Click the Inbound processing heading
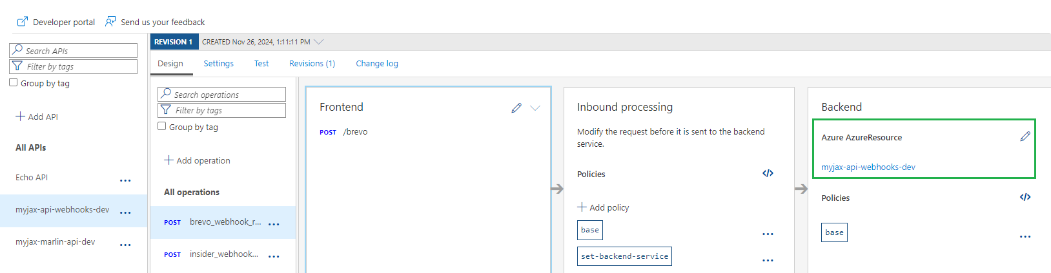This screenshot has width=1051, height=273. click(625, 107)
